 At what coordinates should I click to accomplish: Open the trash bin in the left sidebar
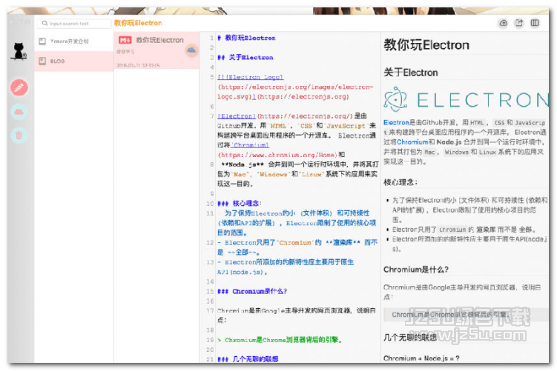(x=19, y=135)
